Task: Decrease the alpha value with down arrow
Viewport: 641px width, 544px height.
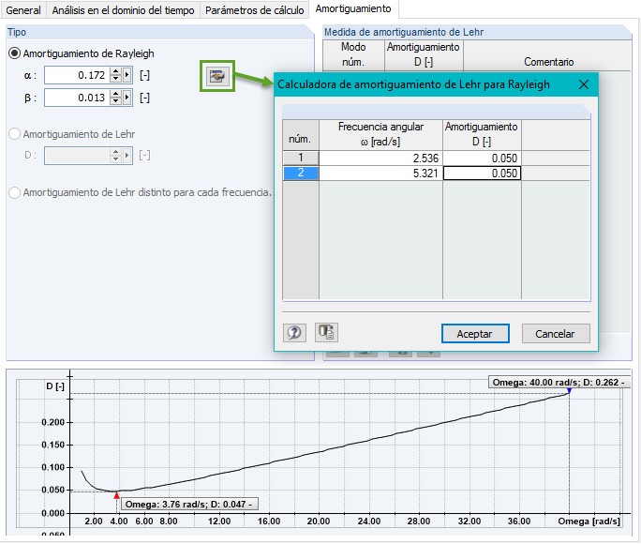Action: click(116, 79)
